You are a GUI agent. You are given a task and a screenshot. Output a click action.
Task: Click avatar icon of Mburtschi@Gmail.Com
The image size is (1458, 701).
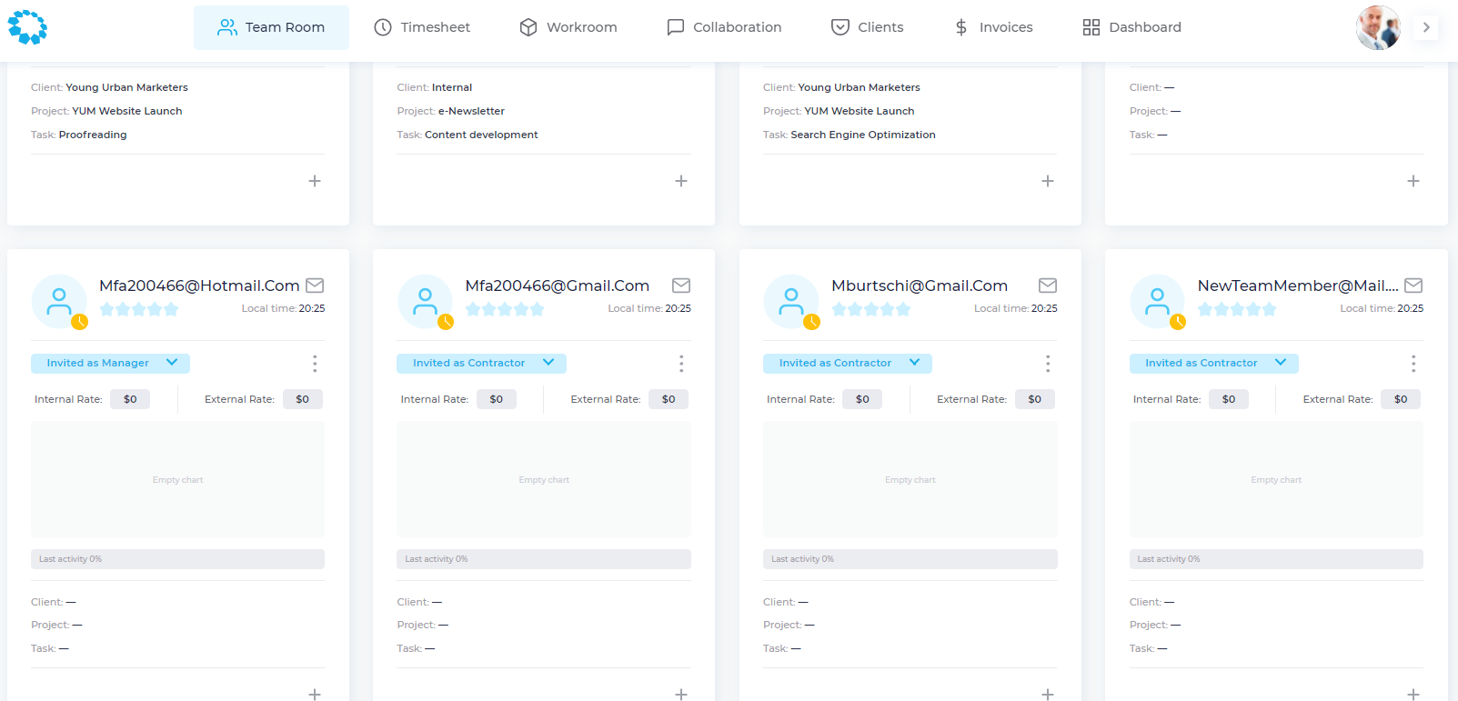[791, 301]
